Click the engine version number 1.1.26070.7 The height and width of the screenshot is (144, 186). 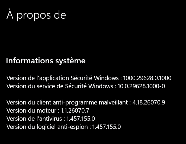coord(75,111)
